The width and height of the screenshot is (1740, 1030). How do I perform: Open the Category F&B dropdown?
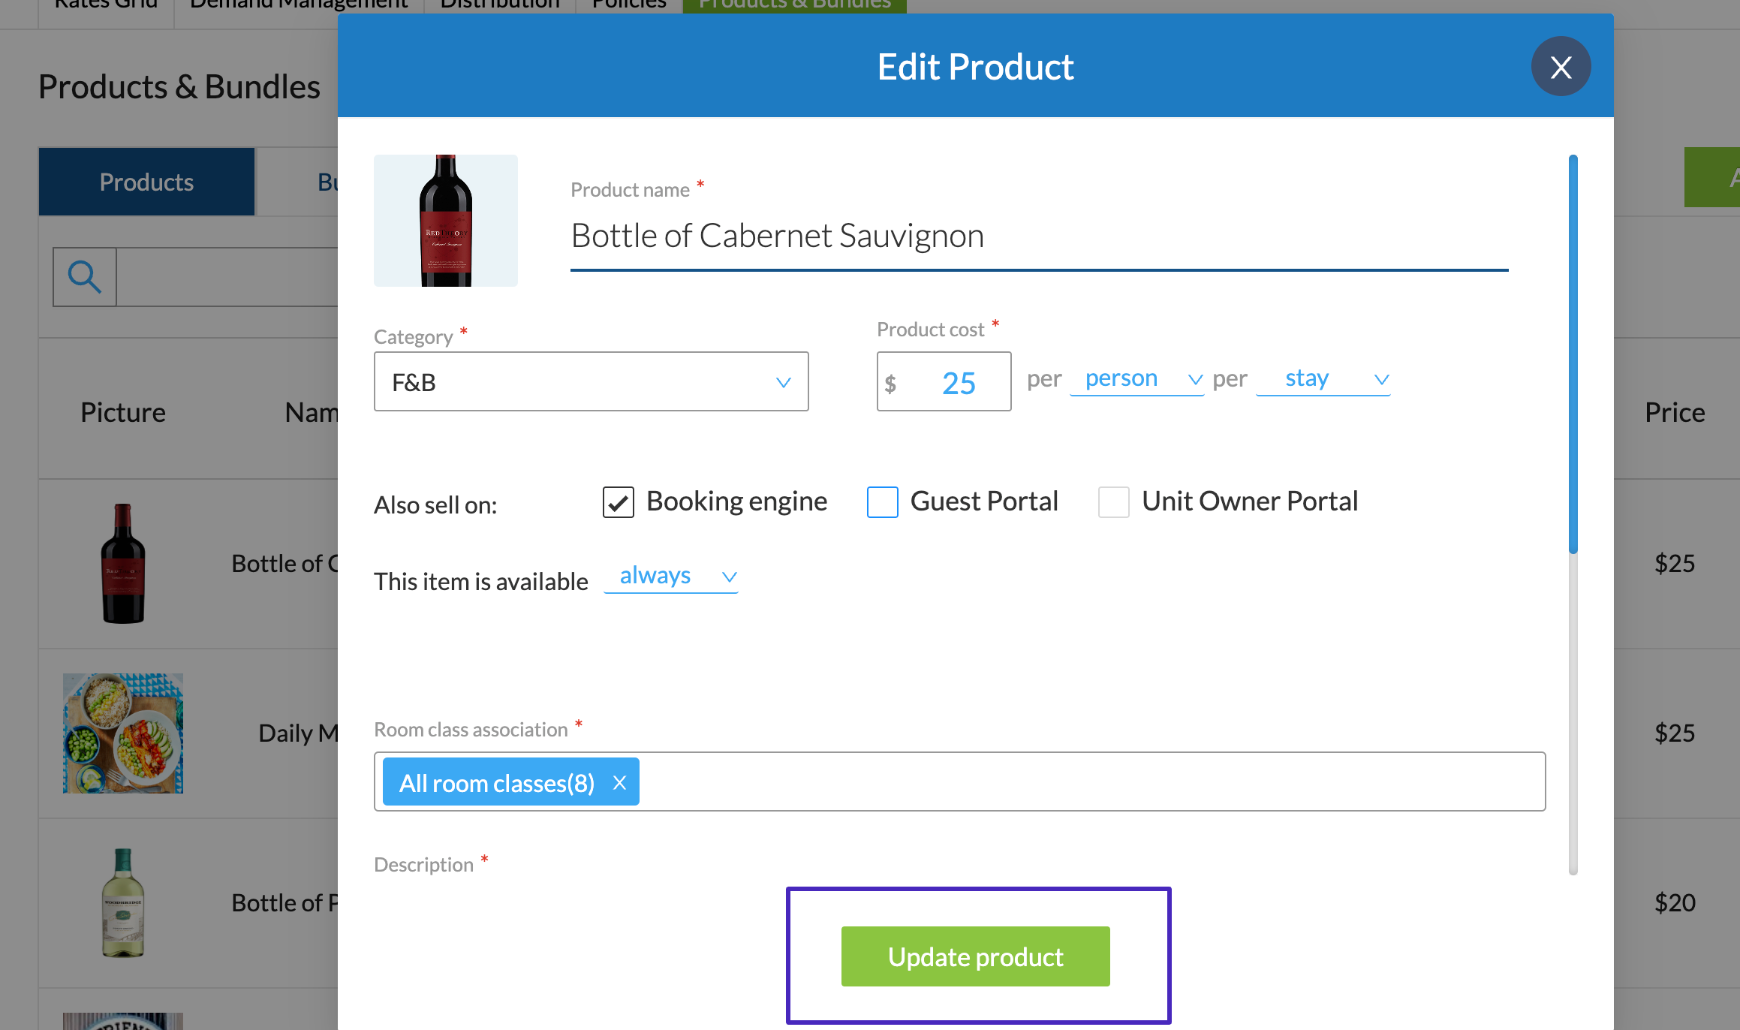(591, 382)
